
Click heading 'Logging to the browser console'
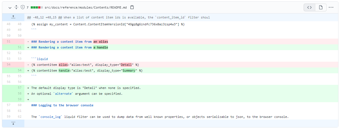click(62, 105)
